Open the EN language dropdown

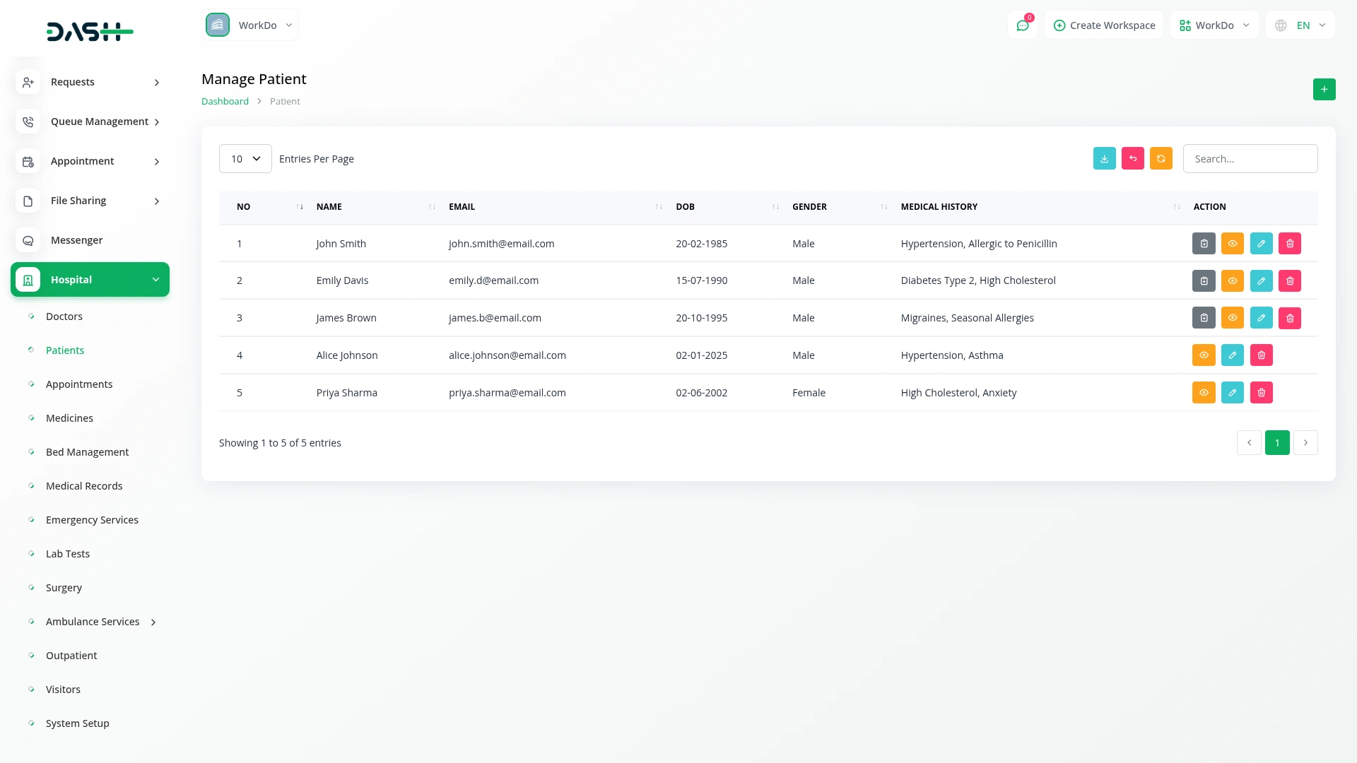(1301, 25)
